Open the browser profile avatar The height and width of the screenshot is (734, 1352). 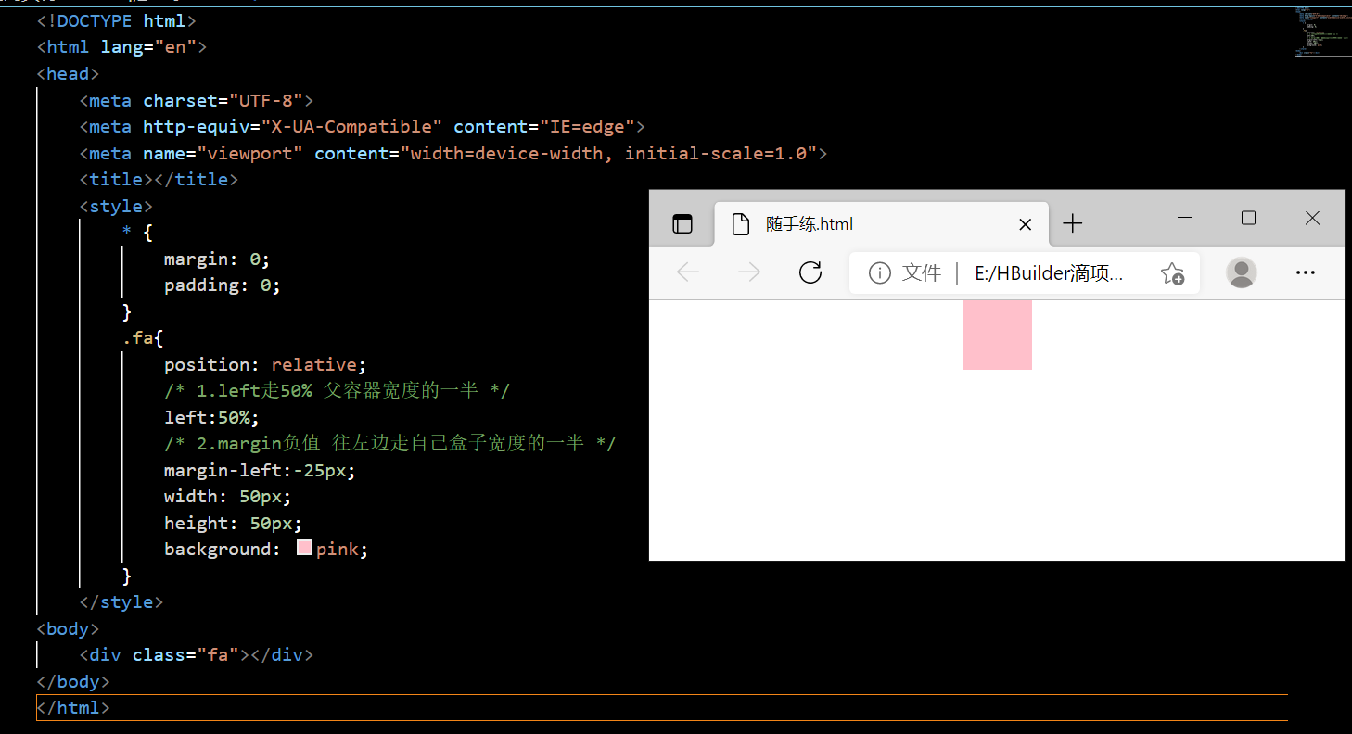pos(1242,272)
